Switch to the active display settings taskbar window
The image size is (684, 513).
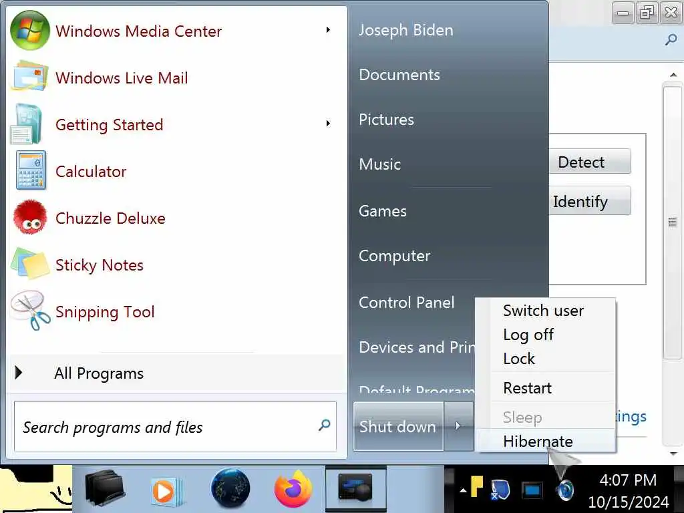(x=355, y=488)
